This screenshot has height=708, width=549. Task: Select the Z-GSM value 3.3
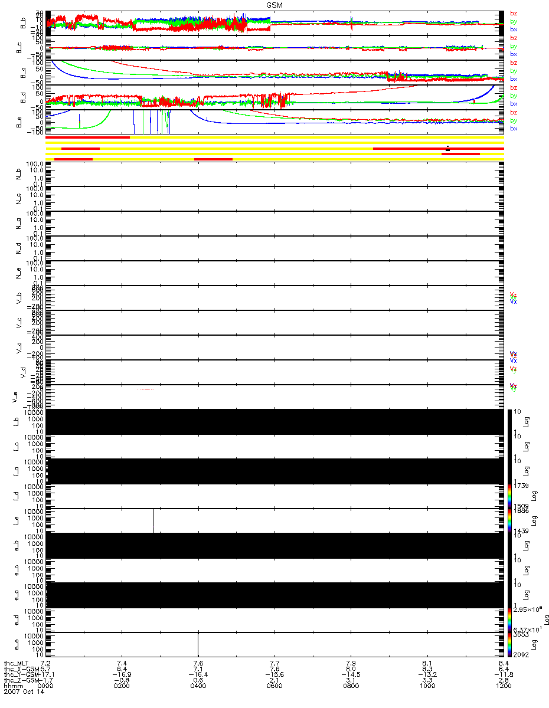click(x=427, y=681)
